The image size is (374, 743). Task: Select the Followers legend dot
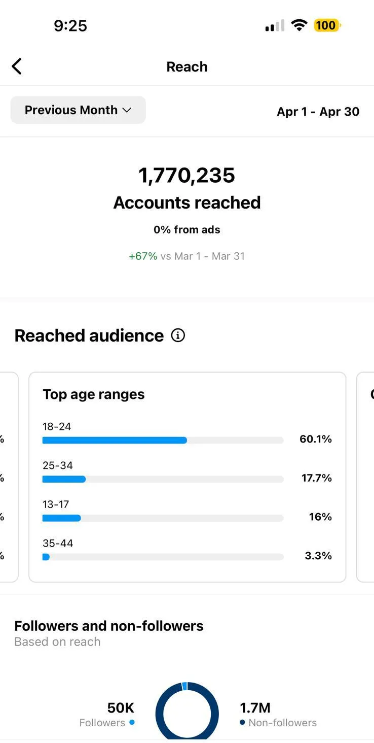[132, 722]
